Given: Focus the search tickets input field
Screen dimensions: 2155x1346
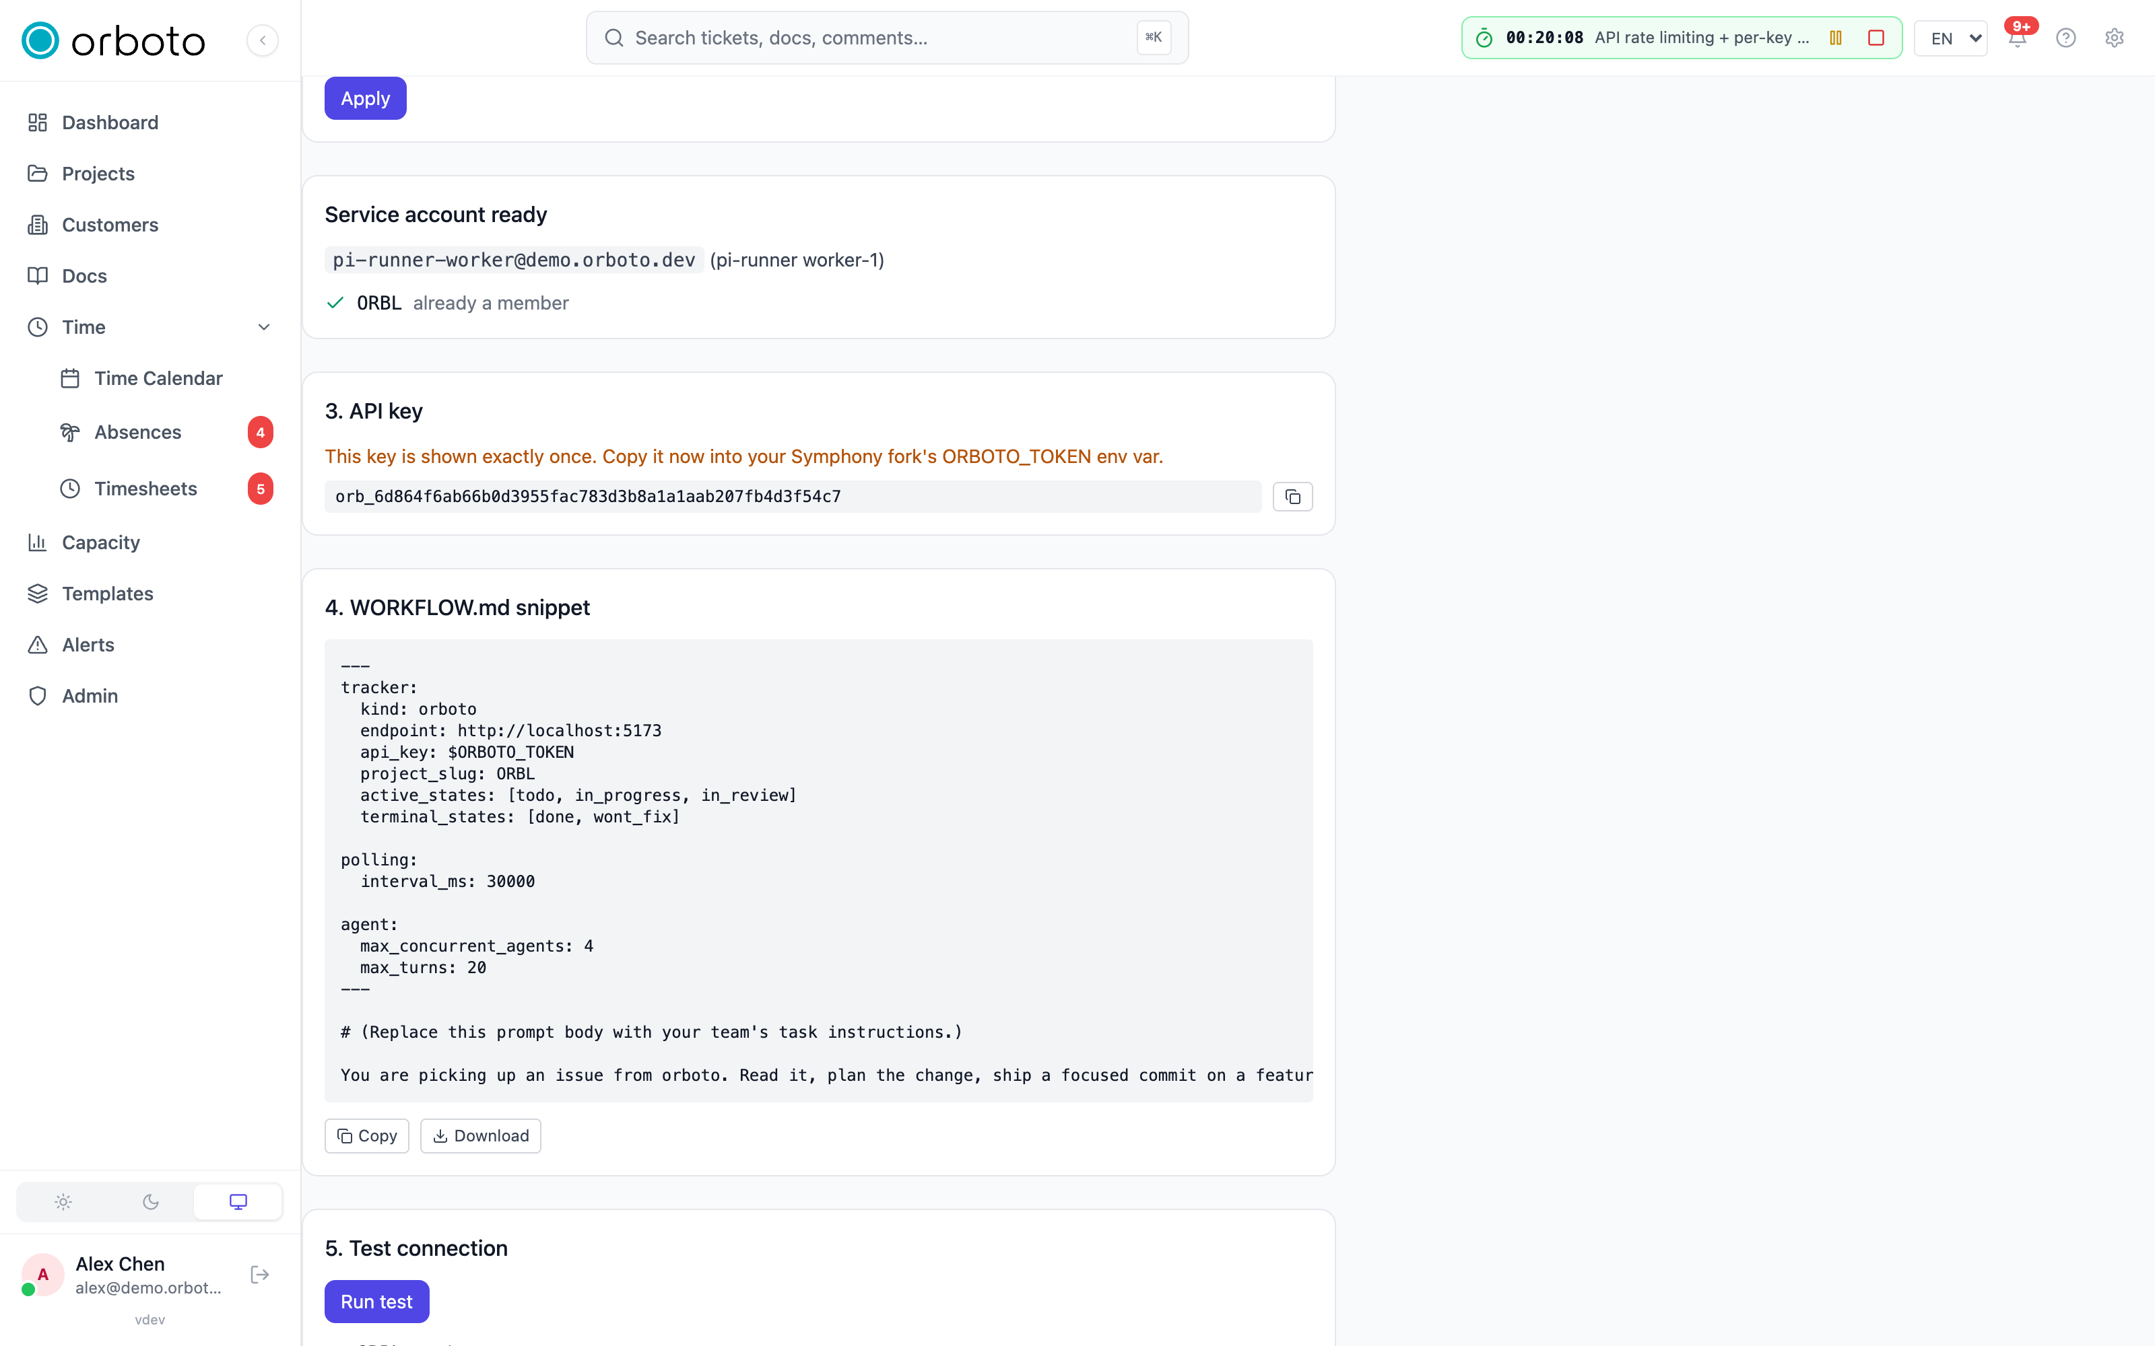Looking at the screenshot, I should coord(886,38).
